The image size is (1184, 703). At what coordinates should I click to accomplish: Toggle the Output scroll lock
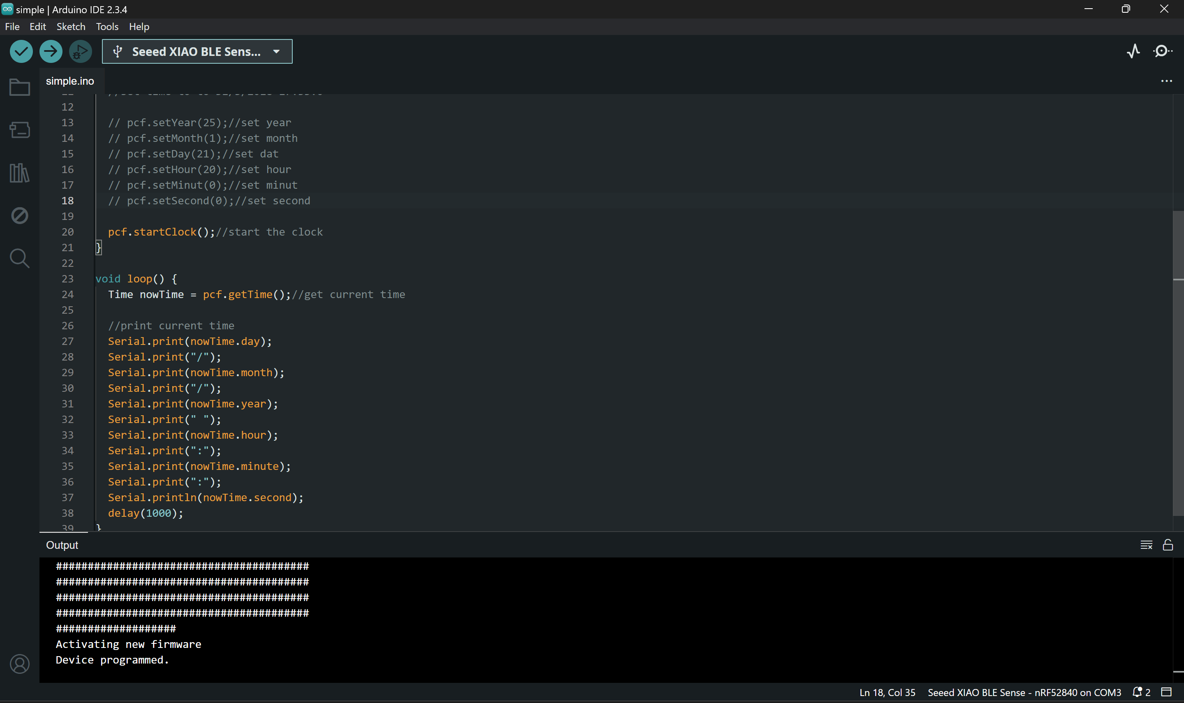pyautogui.click(x=1168, y=545)
